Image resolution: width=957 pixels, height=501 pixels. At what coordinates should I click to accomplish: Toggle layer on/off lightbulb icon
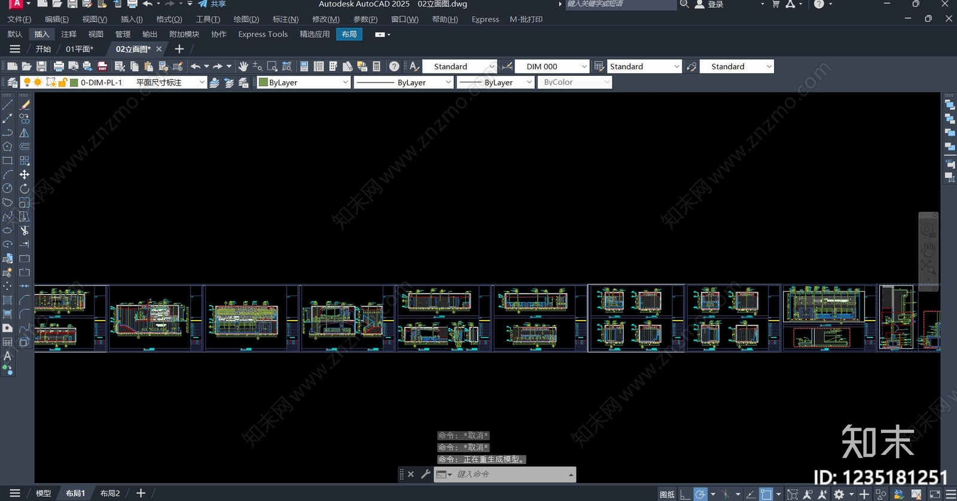point(27,82)
